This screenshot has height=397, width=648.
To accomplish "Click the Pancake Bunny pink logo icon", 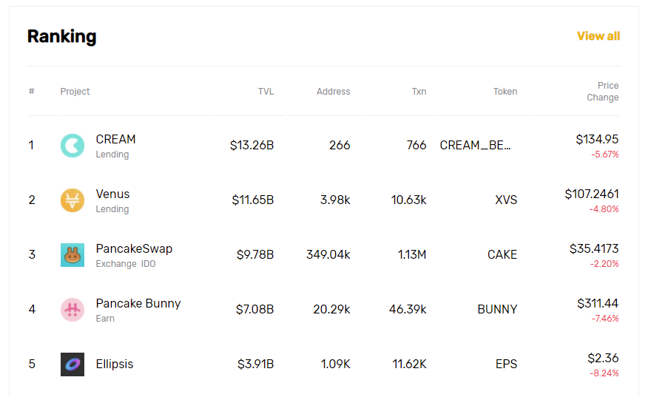I will pos(72,310).
